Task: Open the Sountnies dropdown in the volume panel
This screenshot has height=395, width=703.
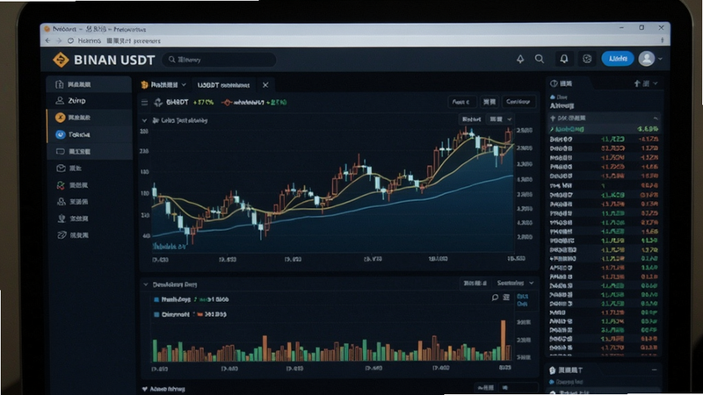Action: [515, 283]
